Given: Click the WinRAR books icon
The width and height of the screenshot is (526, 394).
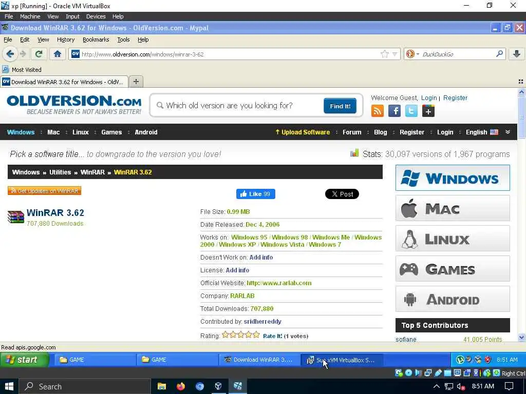Looking at the screenshot, I should click(16, 217).
